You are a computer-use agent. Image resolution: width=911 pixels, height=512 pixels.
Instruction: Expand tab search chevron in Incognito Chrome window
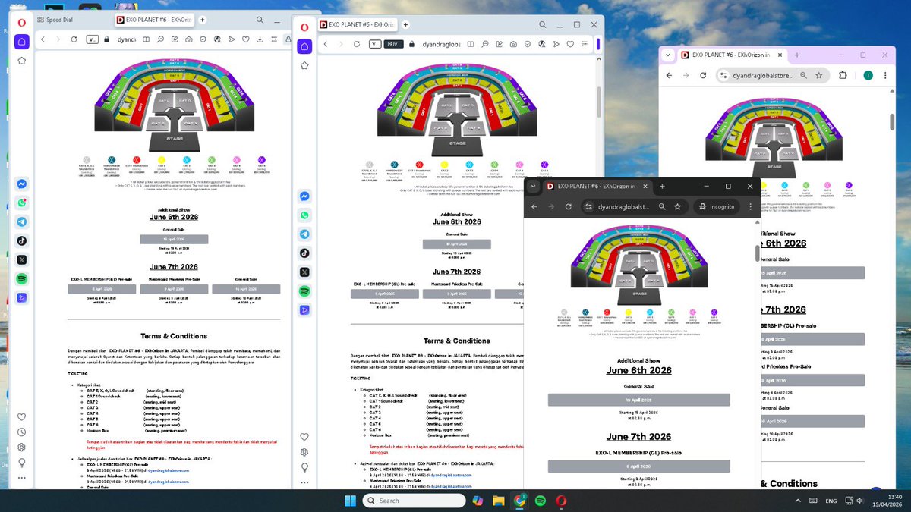coord(534,186)
